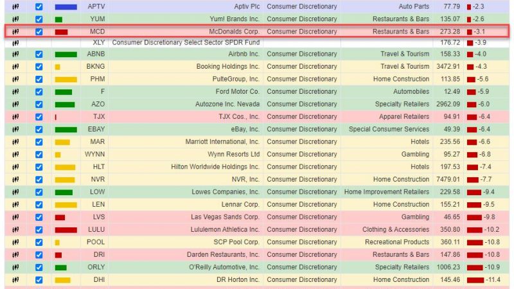Click the Autozone Inc. Nevada name
The image size is (514, 289).
pyautogui.click(x=227, y=104)
